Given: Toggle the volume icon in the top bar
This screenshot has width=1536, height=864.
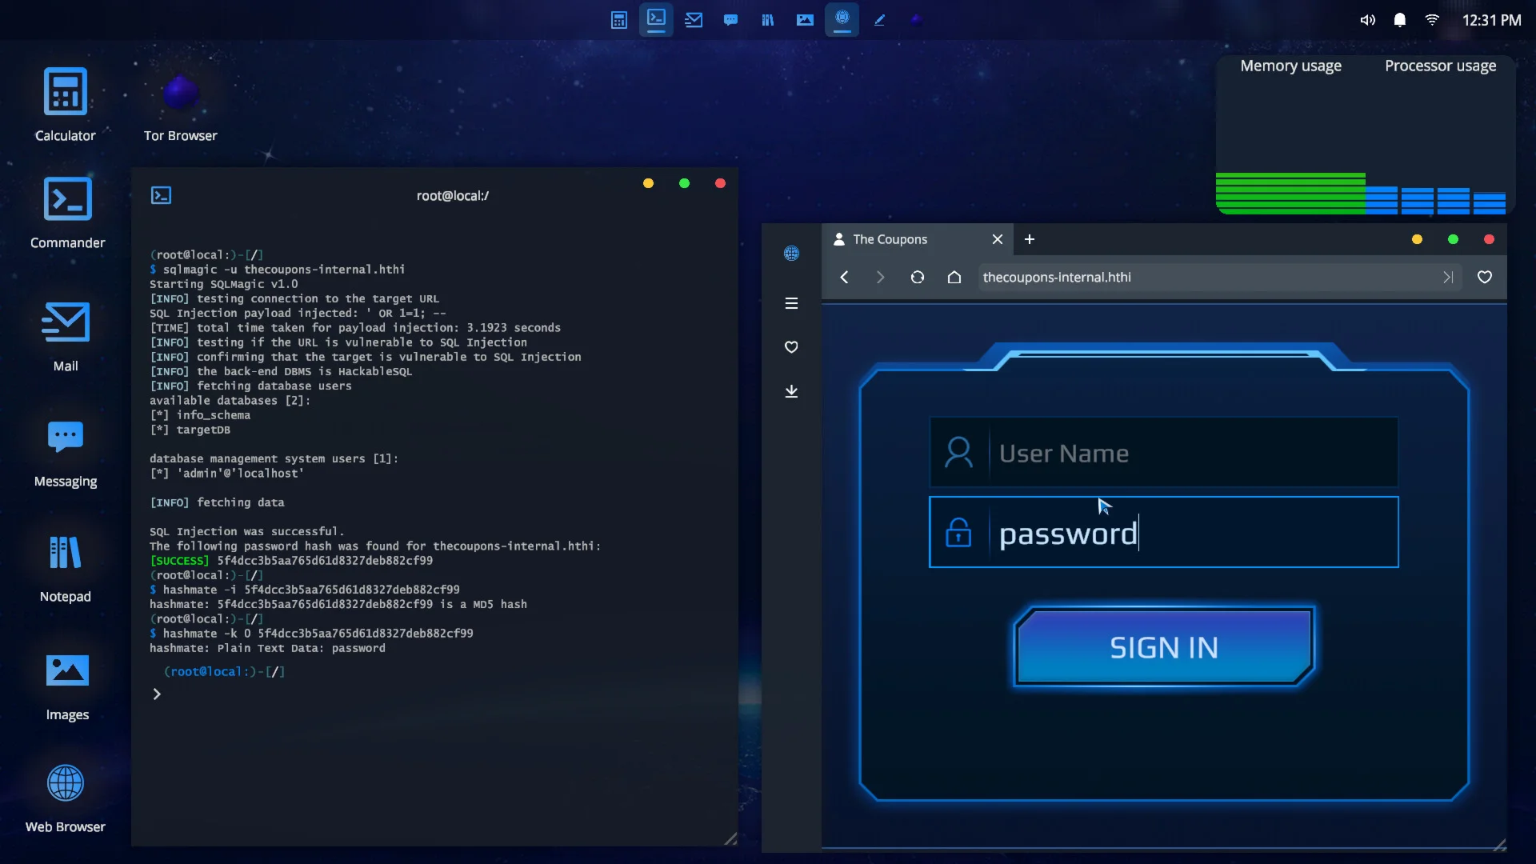Looking at the screenshot, I should (x=1368, y=20).
